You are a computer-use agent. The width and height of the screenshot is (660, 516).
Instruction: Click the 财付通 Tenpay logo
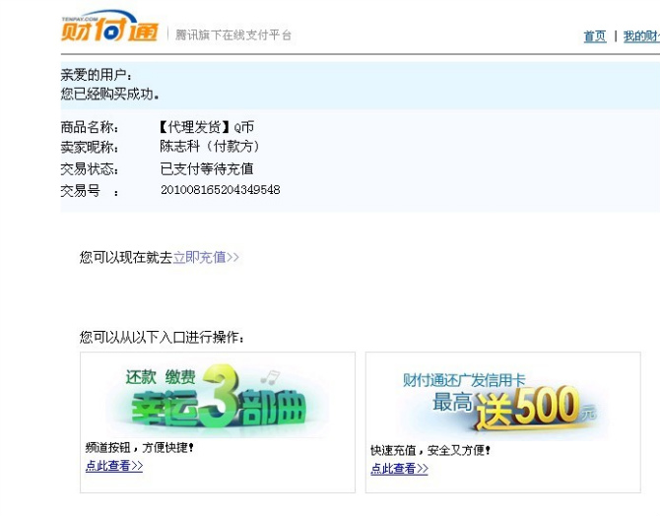107,30
